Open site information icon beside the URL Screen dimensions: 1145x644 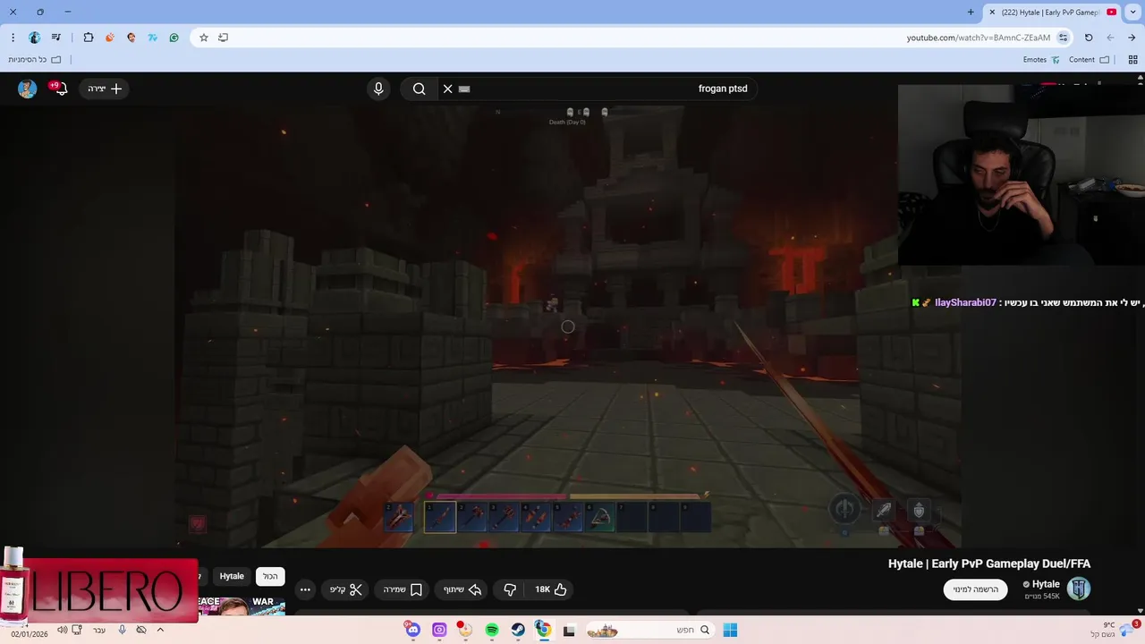tap(1063, 38)
